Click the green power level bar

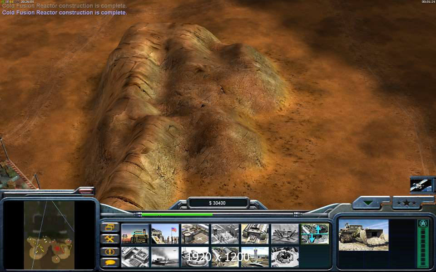click(x=177, y=214)
